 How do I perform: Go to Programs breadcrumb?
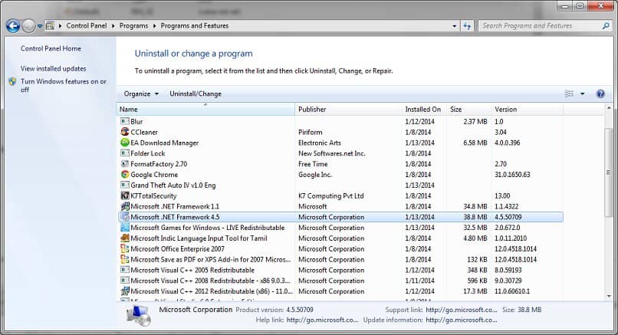pyautogui.click(x=133, y=25)
